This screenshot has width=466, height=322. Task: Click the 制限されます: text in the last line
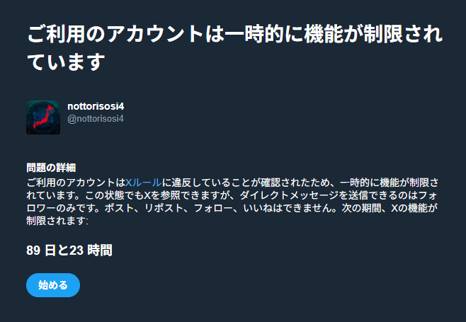coord(57,221)
